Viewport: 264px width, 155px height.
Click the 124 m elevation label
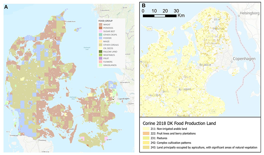[187, 77]
